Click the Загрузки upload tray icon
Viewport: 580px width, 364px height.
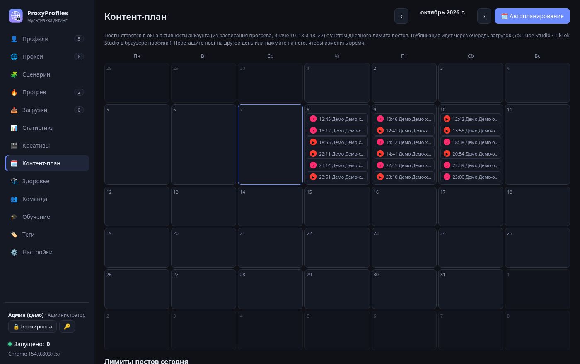coord(14,110)
